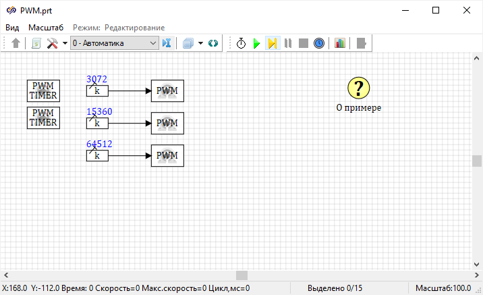Image resolution: width=483 pixels, height=295 pixels.
Task: Click the green refresh arrows icon
Action: click(213, 43)
